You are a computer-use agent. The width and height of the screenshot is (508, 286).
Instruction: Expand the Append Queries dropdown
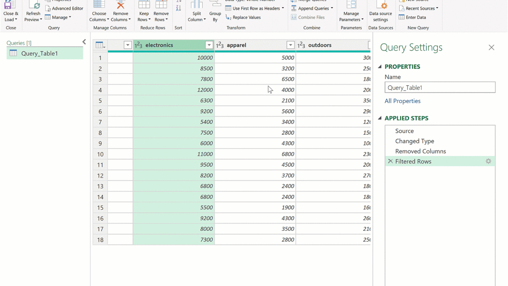[332, 8]
